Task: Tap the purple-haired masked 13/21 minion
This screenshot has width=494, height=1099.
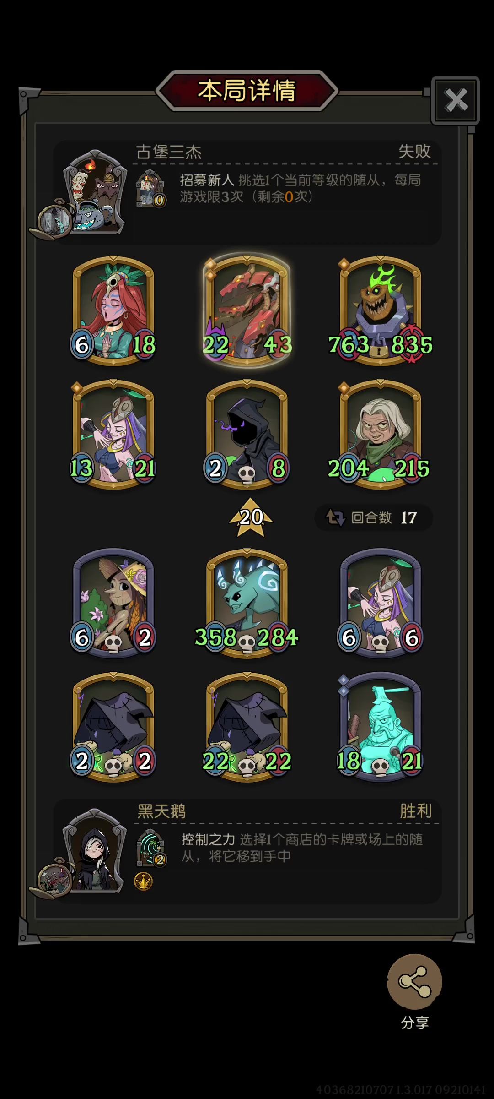Action: click(113, 434)
